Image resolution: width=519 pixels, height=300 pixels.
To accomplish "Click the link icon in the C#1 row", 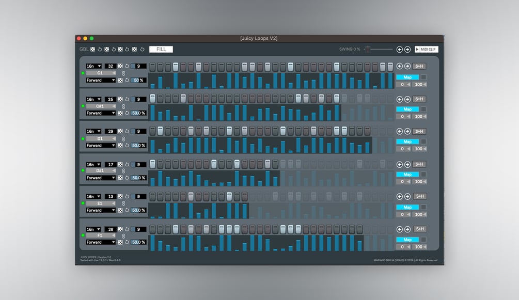I will click(x=123, y=106).
